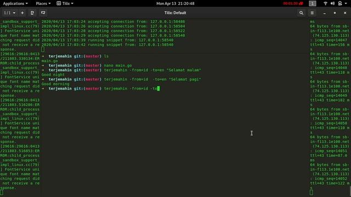Minimize the Tilix window
Viewport: 351px width, 197px height.
point(324,13)
